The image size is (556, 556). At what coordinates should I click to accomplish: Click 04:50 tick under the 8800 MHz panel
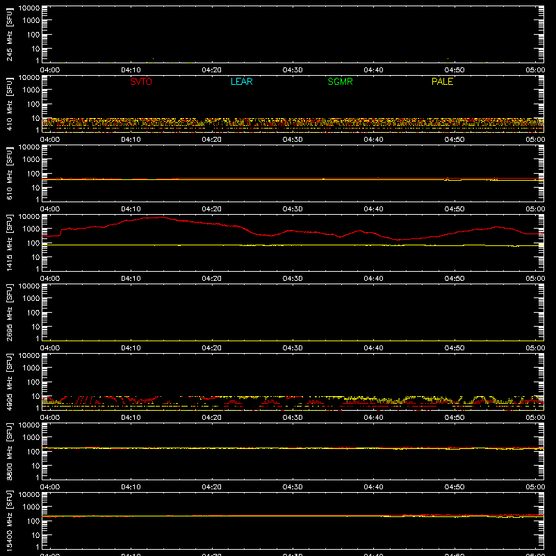(455, 487)
